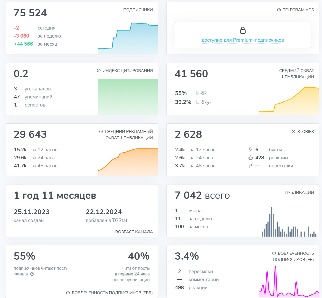Click the help icon beside Telegram Ads
The height and width of the screenshot is (298, 322).
coord(279,10)
